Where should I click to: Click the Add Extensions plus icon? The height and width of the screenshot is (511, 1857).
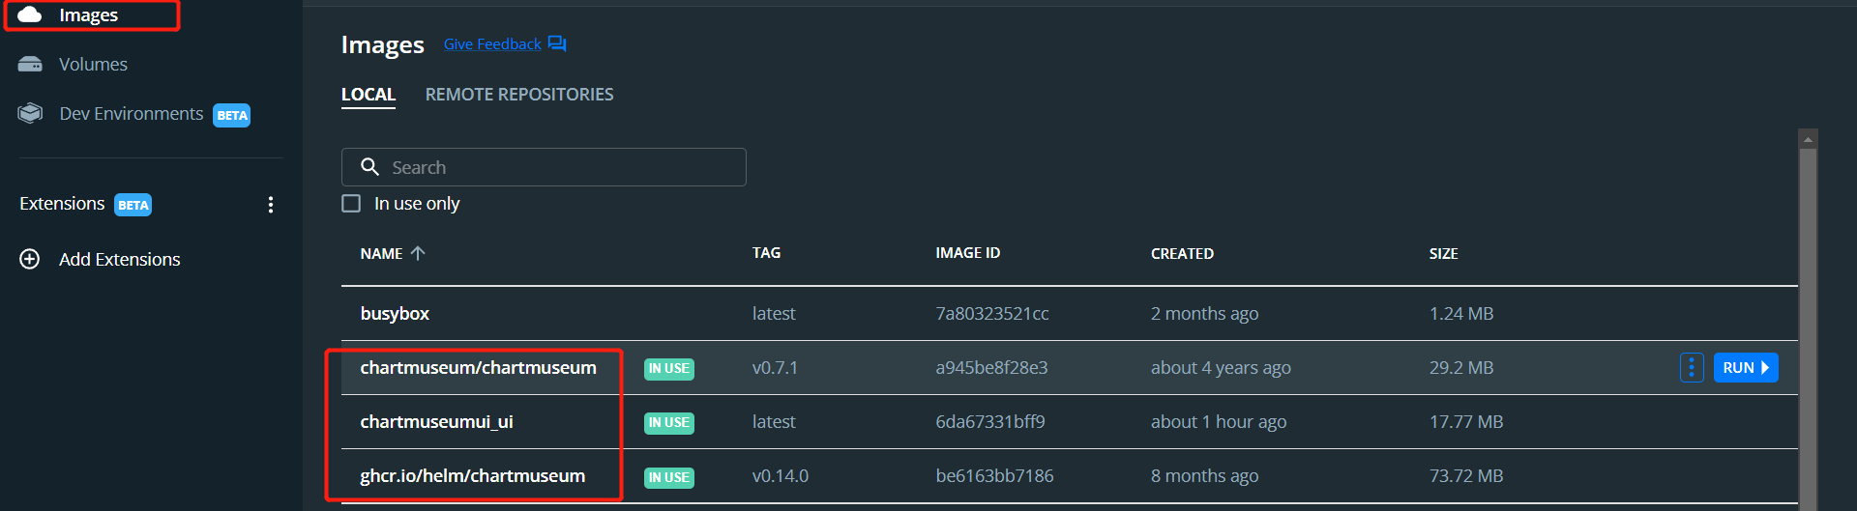coord(30,259)
